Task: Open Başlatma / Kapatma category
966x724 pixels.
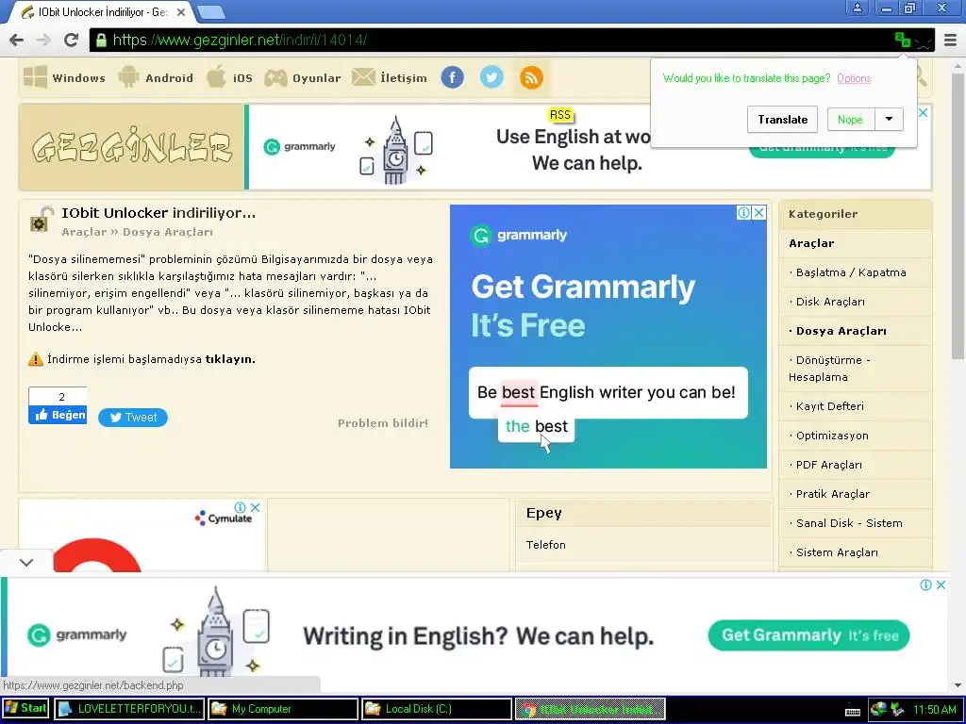Action: pyautogui.click(x=851, y=272)
